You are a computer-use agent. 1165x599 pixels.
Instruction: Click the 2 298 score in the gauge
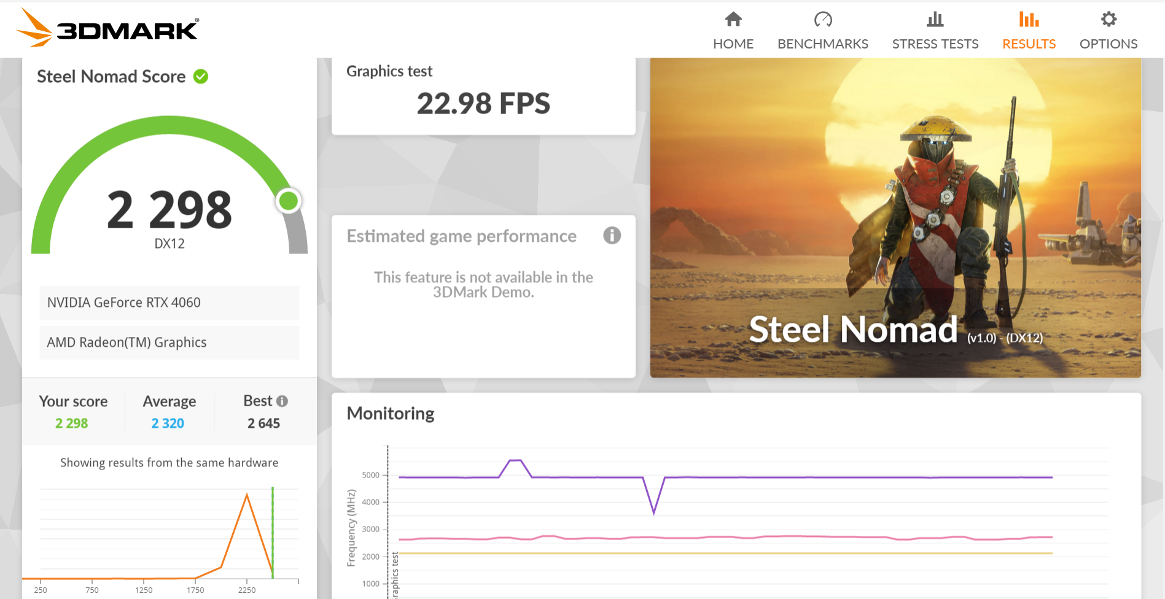pos(169,210)
